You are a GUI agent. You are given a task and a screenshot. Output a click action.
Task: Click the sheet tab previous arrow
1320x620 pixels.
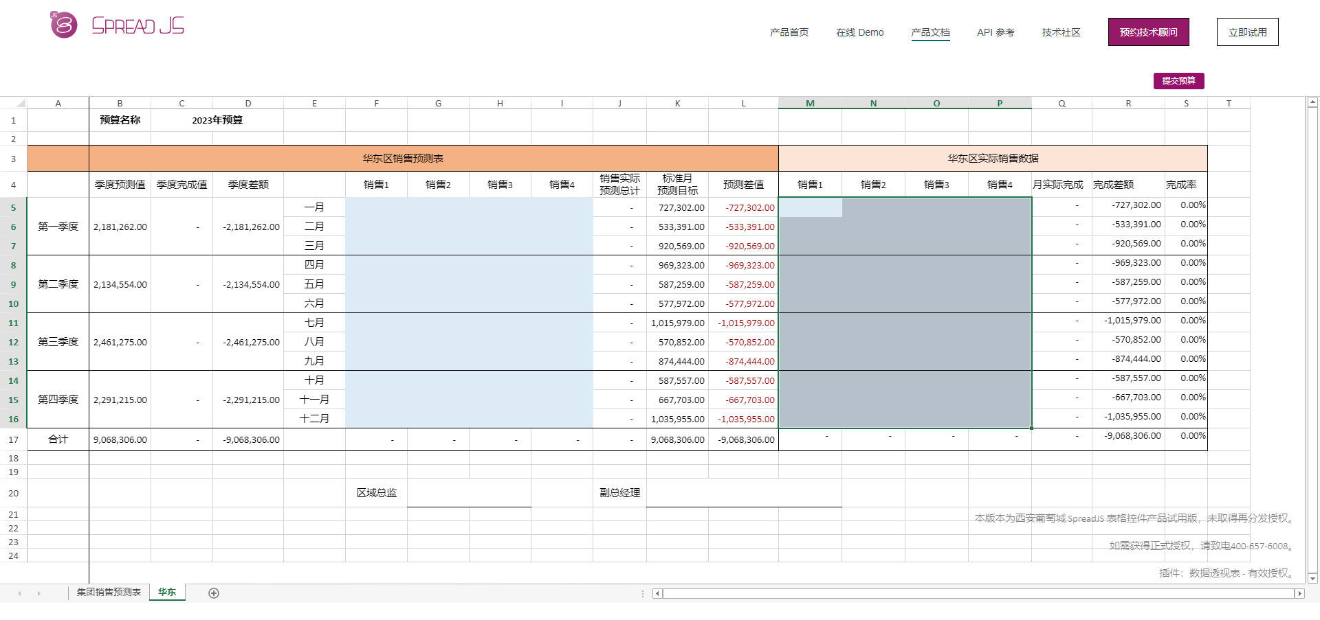coord(19,593)
